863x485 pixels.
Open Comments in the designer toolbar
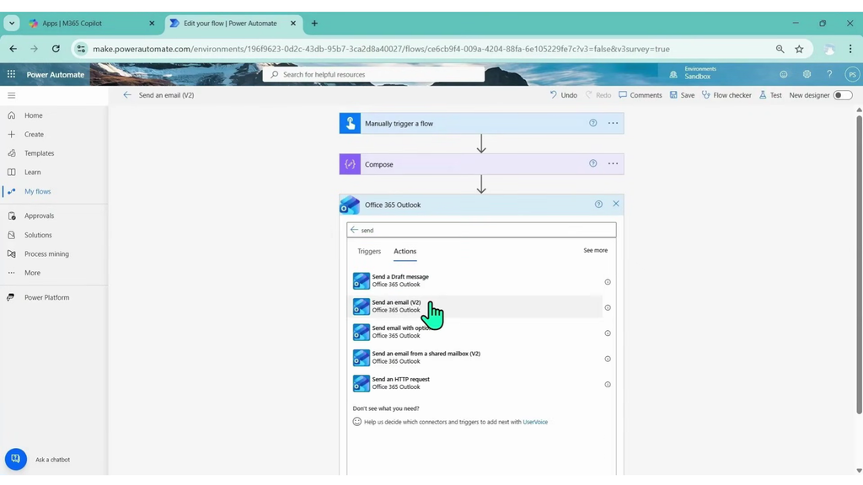[x=641, y=95]
